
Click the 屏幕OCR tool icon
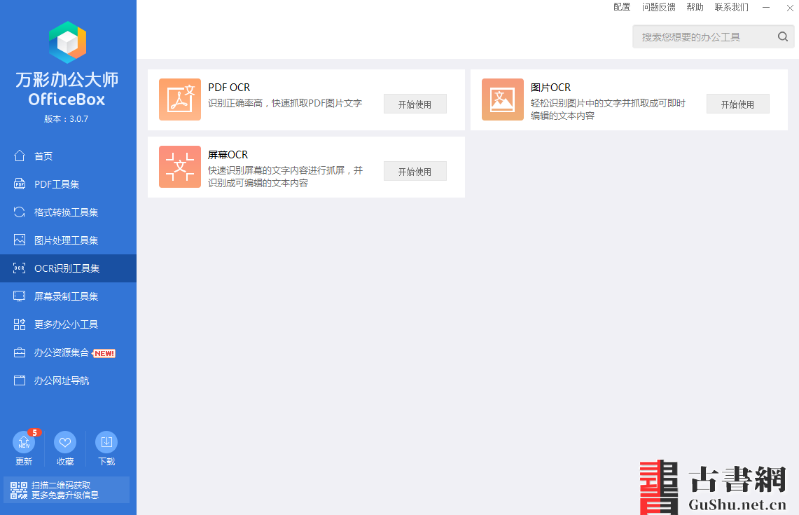180,167
